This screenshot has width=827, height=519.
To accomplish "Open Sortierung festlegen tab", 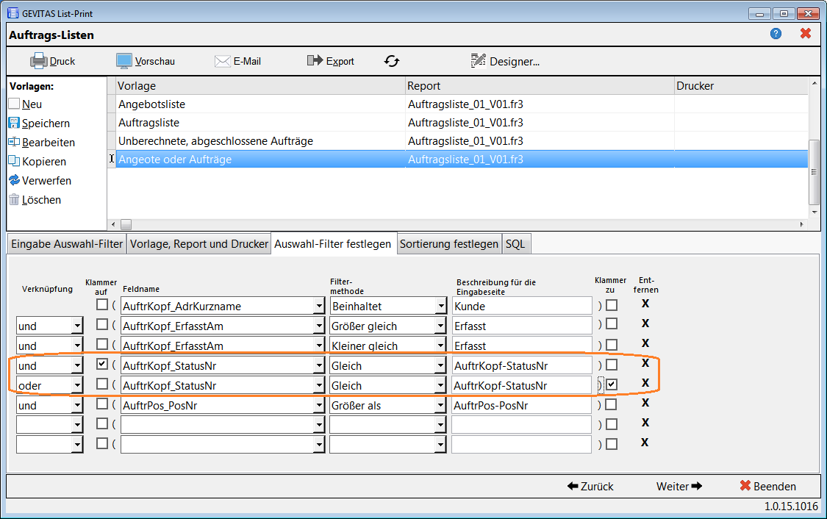I will (449, 243).
